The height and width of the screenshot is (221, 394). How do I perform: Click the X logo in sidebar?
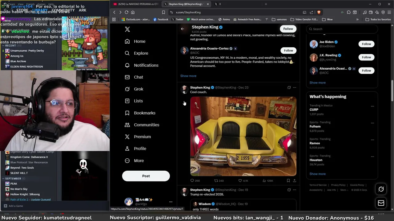point(127,29)
